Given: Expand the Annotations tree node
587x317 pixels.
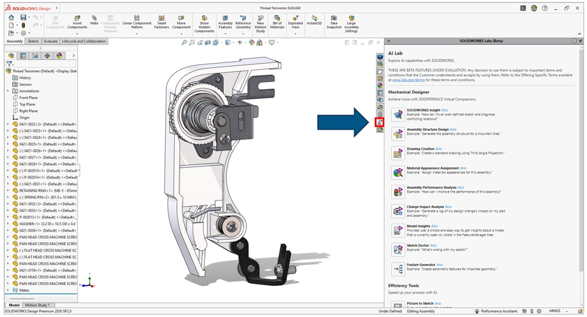Looking at the screenshot, I should coord(8,91).
